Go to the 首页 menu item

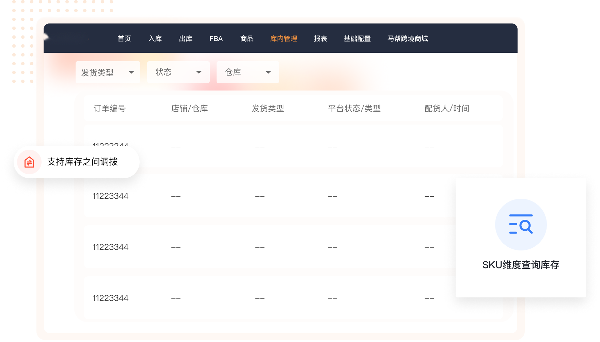[124, 39]
